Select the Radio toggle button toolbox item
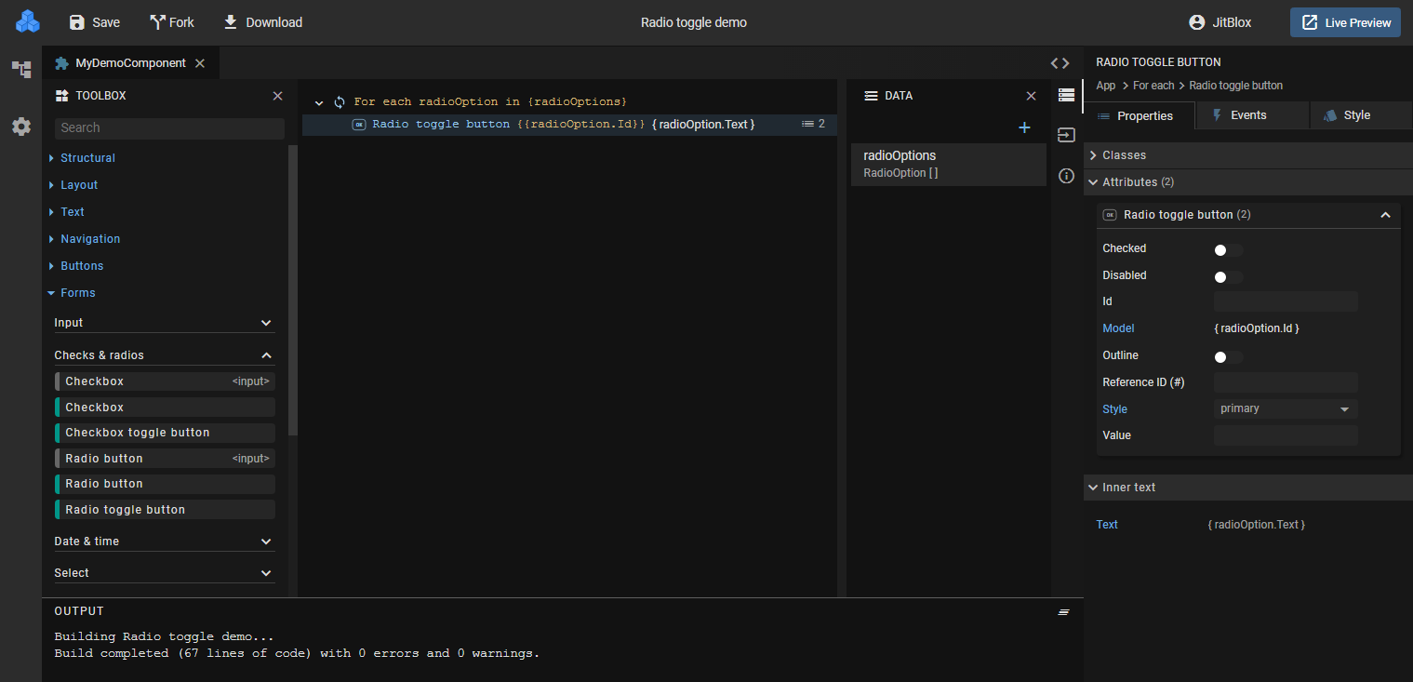 pos(165,510)
